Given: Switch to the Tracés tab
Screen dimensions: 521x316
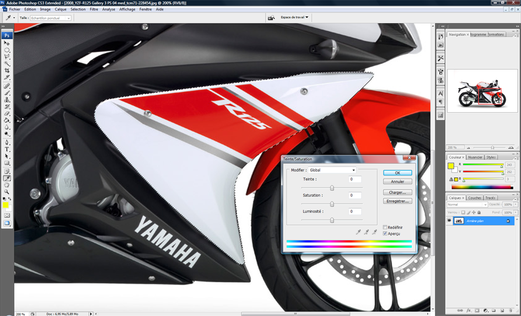Looking at the screenshot, I should pos(490,197).
